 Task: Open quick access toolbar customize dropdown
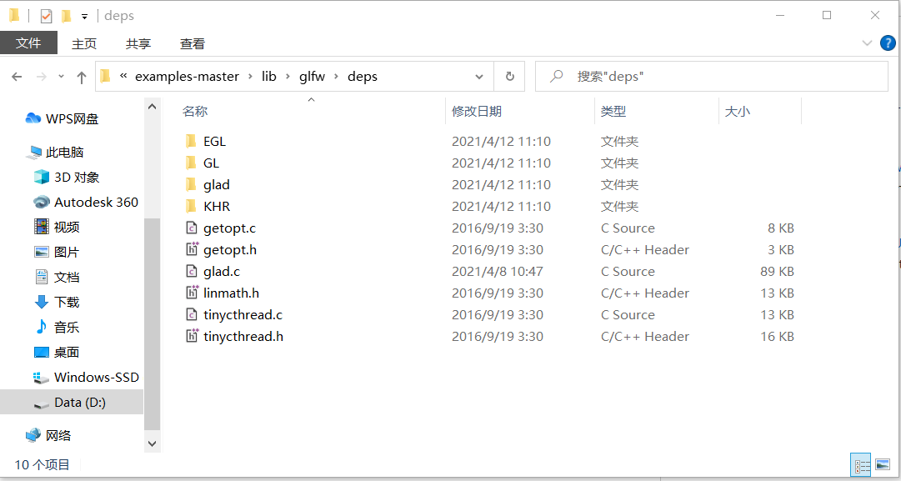click(84, 17)
